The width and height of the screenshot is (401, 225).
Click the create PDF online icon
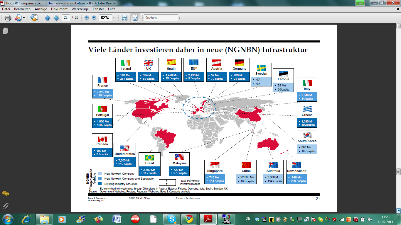pos(34,18)
